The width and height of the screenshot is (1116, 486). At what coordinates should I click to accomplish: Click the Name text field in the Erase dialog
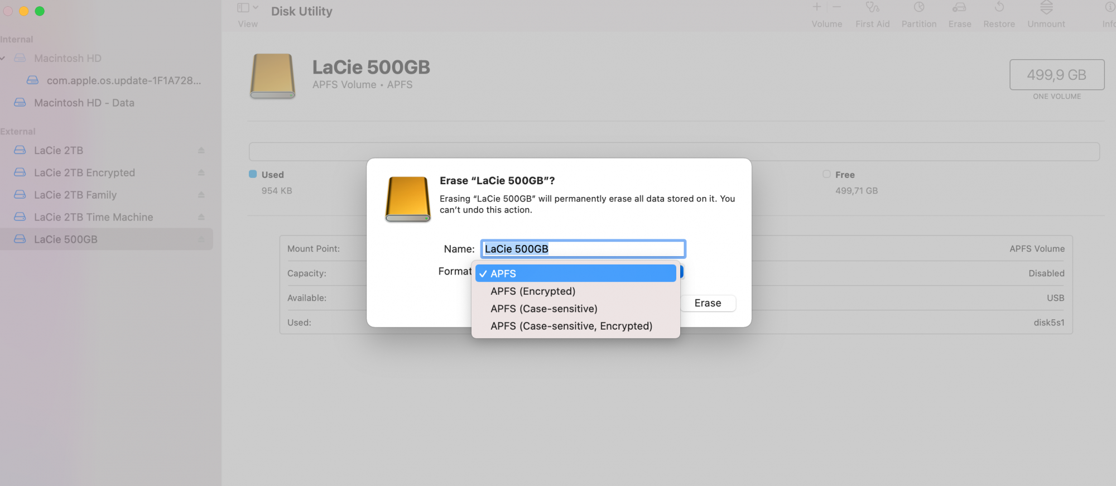[x=583, y=249]
